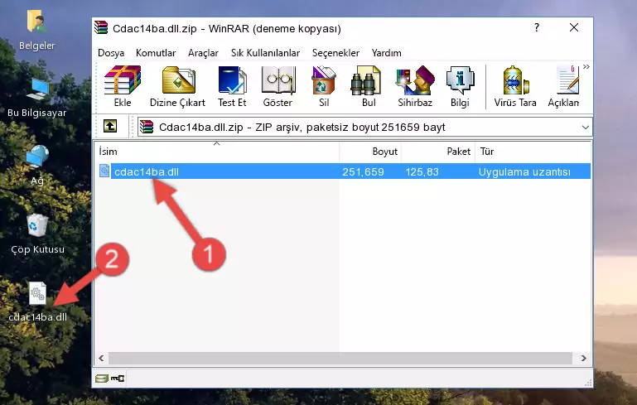This screenshot has height=405, width=637.
Task: Click the Uygulama uzantısı type cell
Action: click(524, 171)
